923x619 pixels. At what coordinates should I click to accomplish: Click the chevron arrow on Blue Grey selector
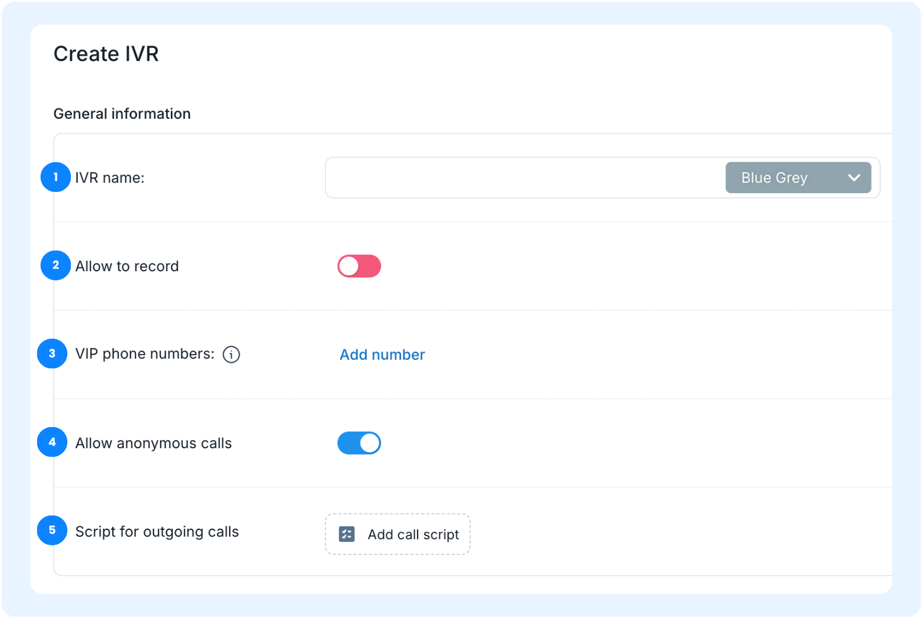pyautogui.click(x=854, y=178)
